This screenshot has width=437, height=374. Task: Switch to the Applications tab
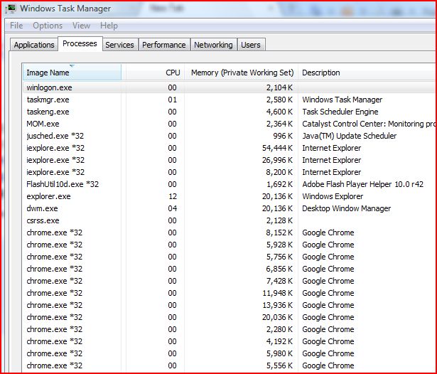tap(34, 45)
